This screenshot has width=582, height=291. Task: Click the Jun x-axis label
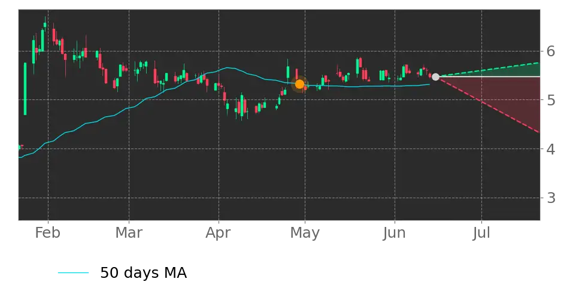(x=395, y=233)
